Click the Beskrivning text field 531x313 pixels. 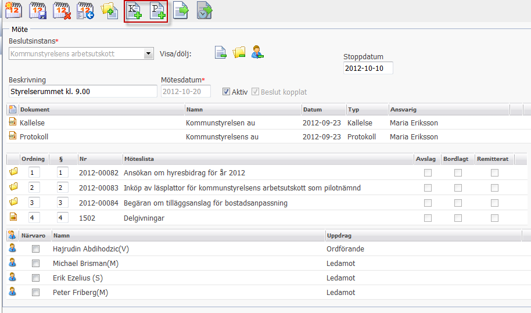(83, 91)
